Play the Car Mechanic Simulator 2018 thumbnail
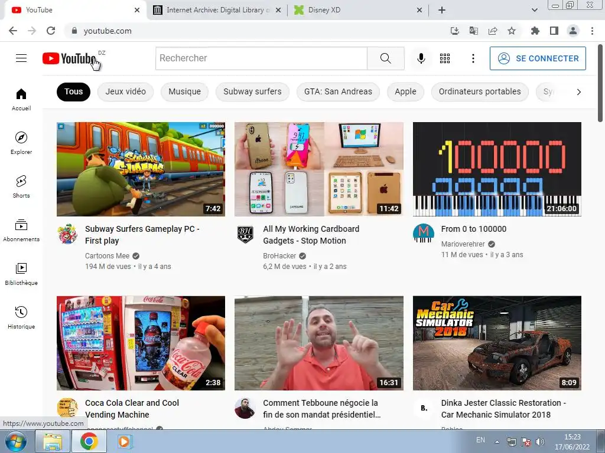The height and width of the screenshot is (453, 605). click(x=497, y=343)
